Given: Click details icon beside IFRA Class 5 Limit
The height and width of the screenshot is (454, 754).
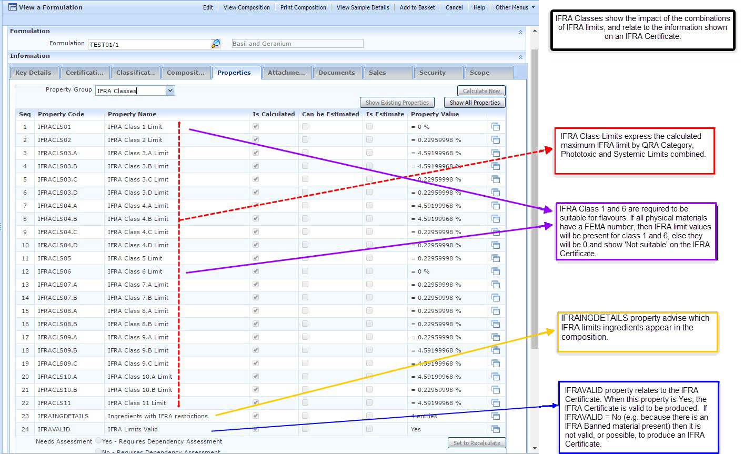Looking at the screenshot, I should [x=495, y=258].
